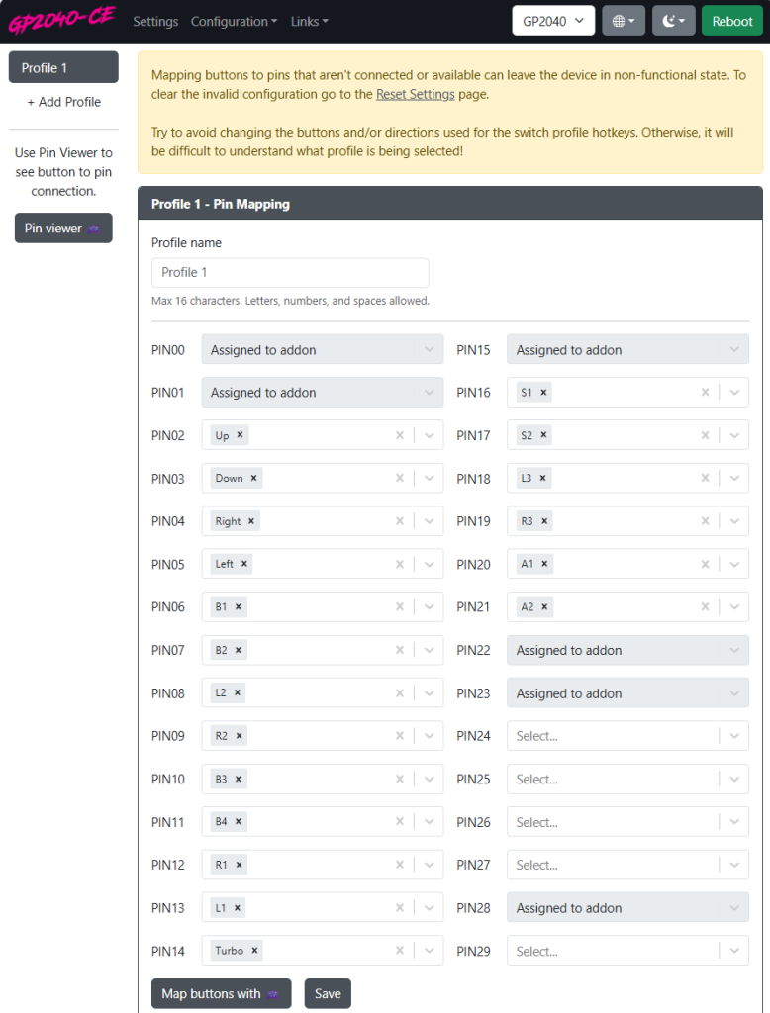Clear the PIN16 selection with the X
The image size is (770, 1013).
705,393
